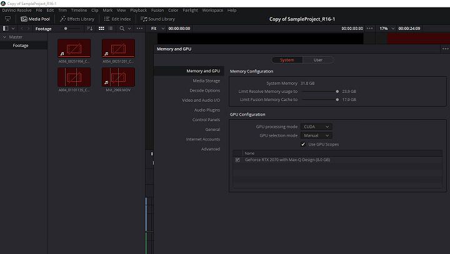
Task: Open the View menu
Action: 121,11
